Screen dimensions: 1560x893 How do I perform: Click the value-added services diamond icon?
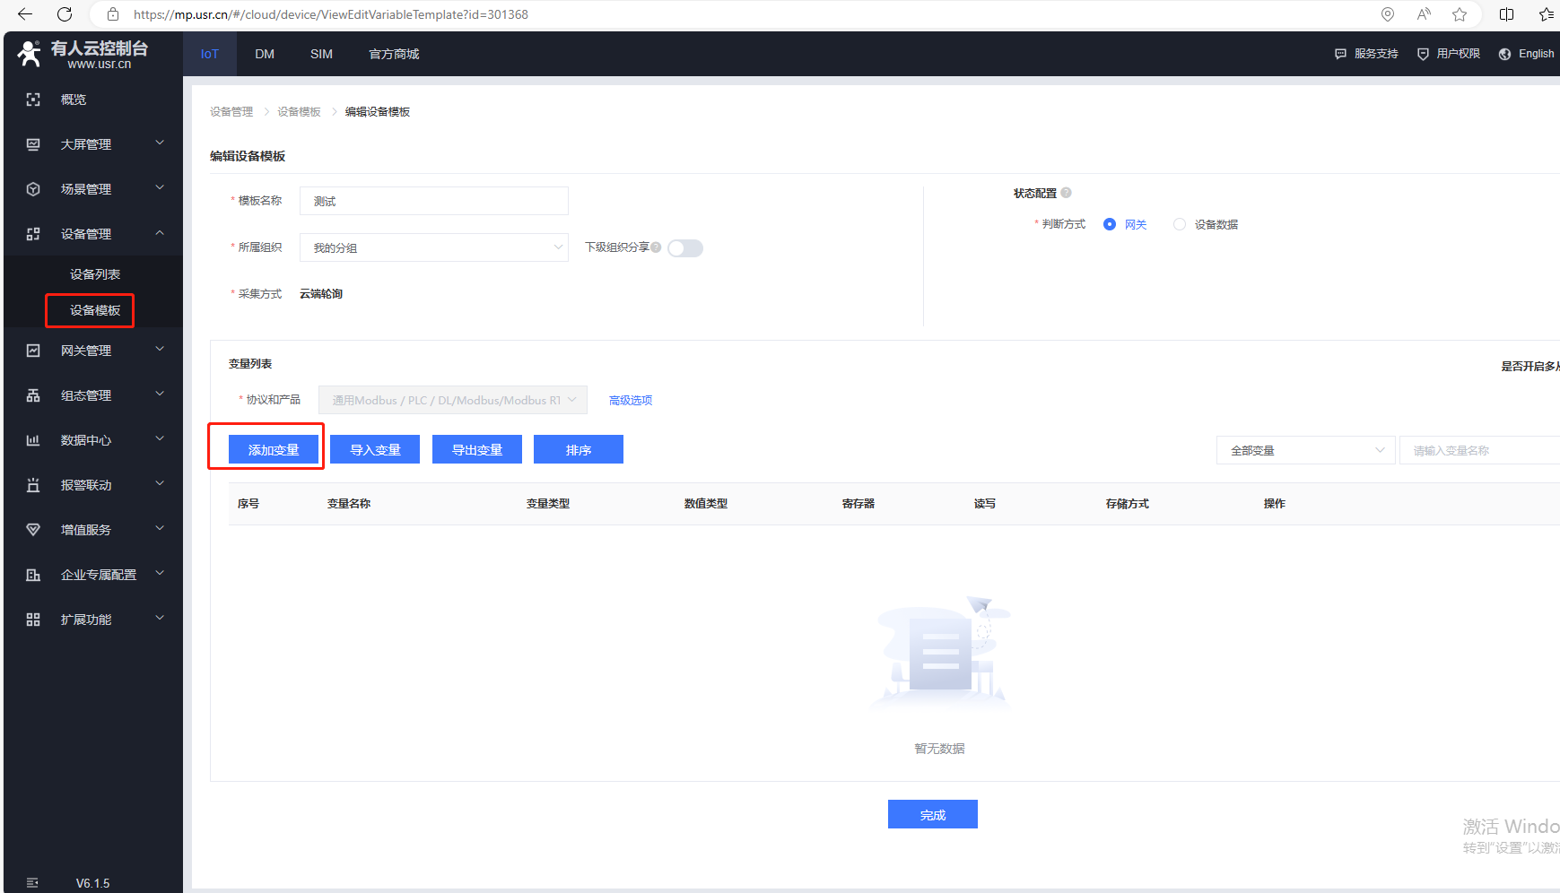(33, 530)
